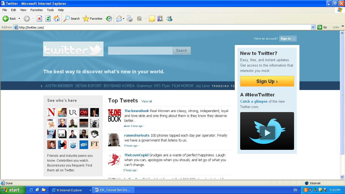Click the Windows start button
Viewport: 345px width, 194px height.
coord(13,190)
